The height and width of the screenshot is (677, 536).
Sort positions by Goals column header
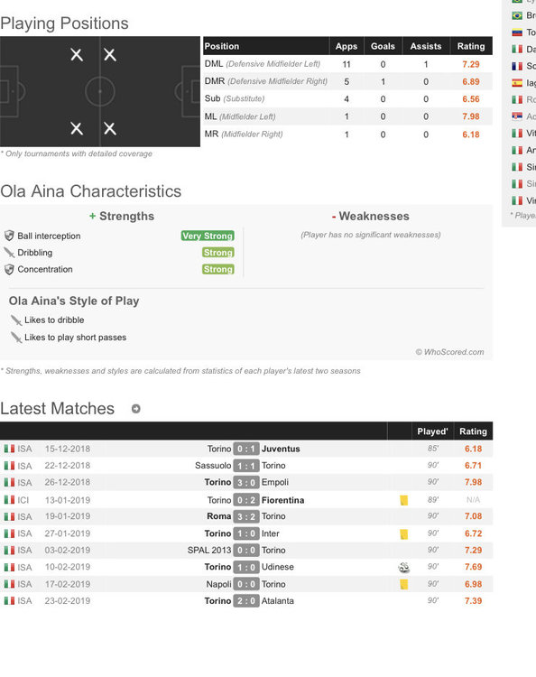383,46
